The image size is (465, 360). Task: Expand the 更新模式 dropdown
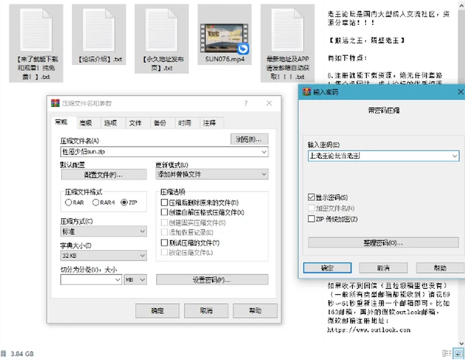point(212,174)
